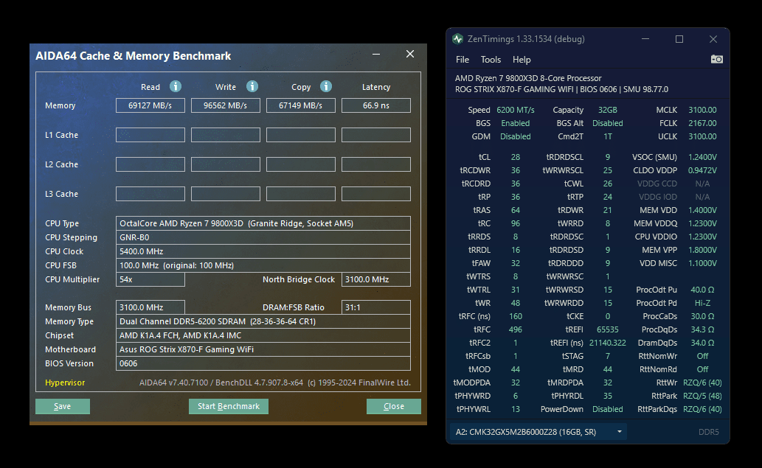Minimize the ZenTimings window
Viewport: 762px width, 468px height.
click(645, 39)
